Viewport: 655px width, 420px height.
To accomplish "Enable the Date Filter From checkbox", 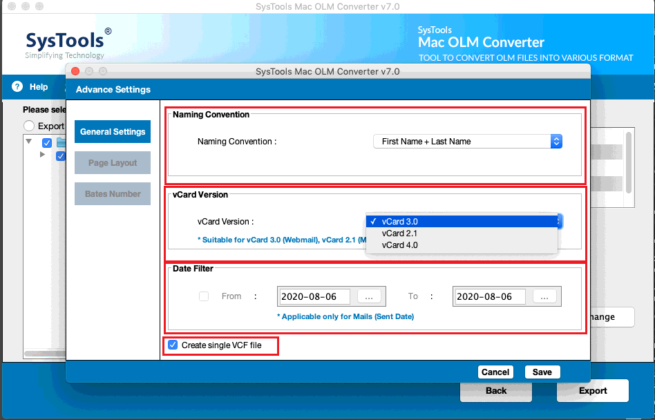I will pos(204,296).
